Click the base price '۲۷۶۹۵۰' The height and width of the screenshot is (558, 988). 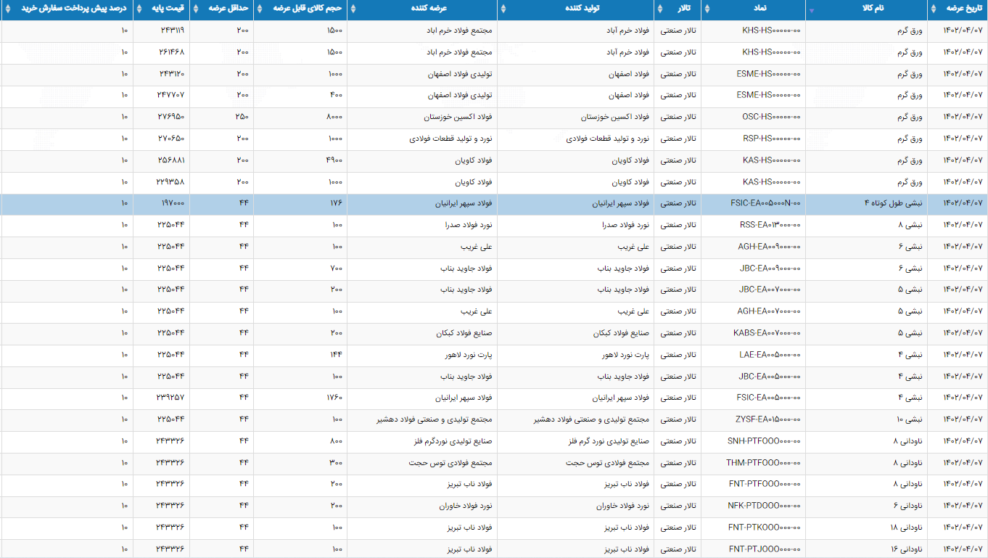click(x=170, y=117)
